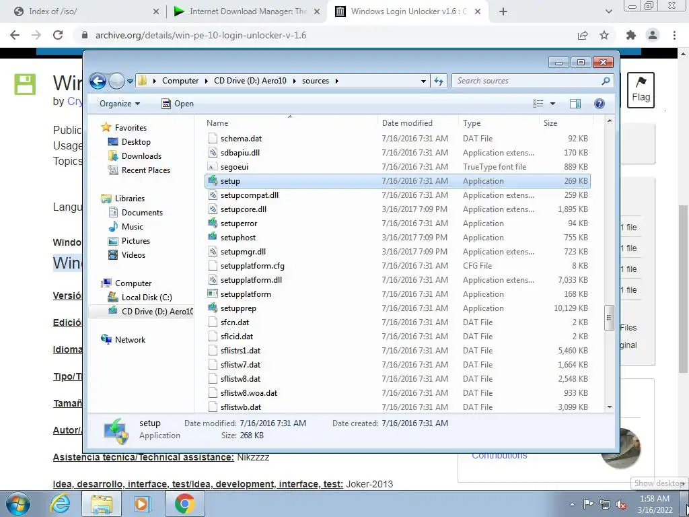This screenshot has height=517, width=689.
Task: Open the recent locations dropdown beside the nav arrows
Action: (x=130, y=81)
